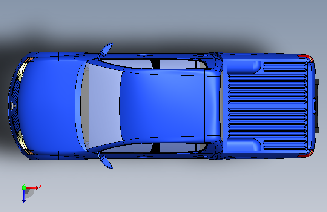Select the cab roof panel
Image resolution: width=327 pixels, height=212 pixels.
pyautogui.click(x=162, y=106)
